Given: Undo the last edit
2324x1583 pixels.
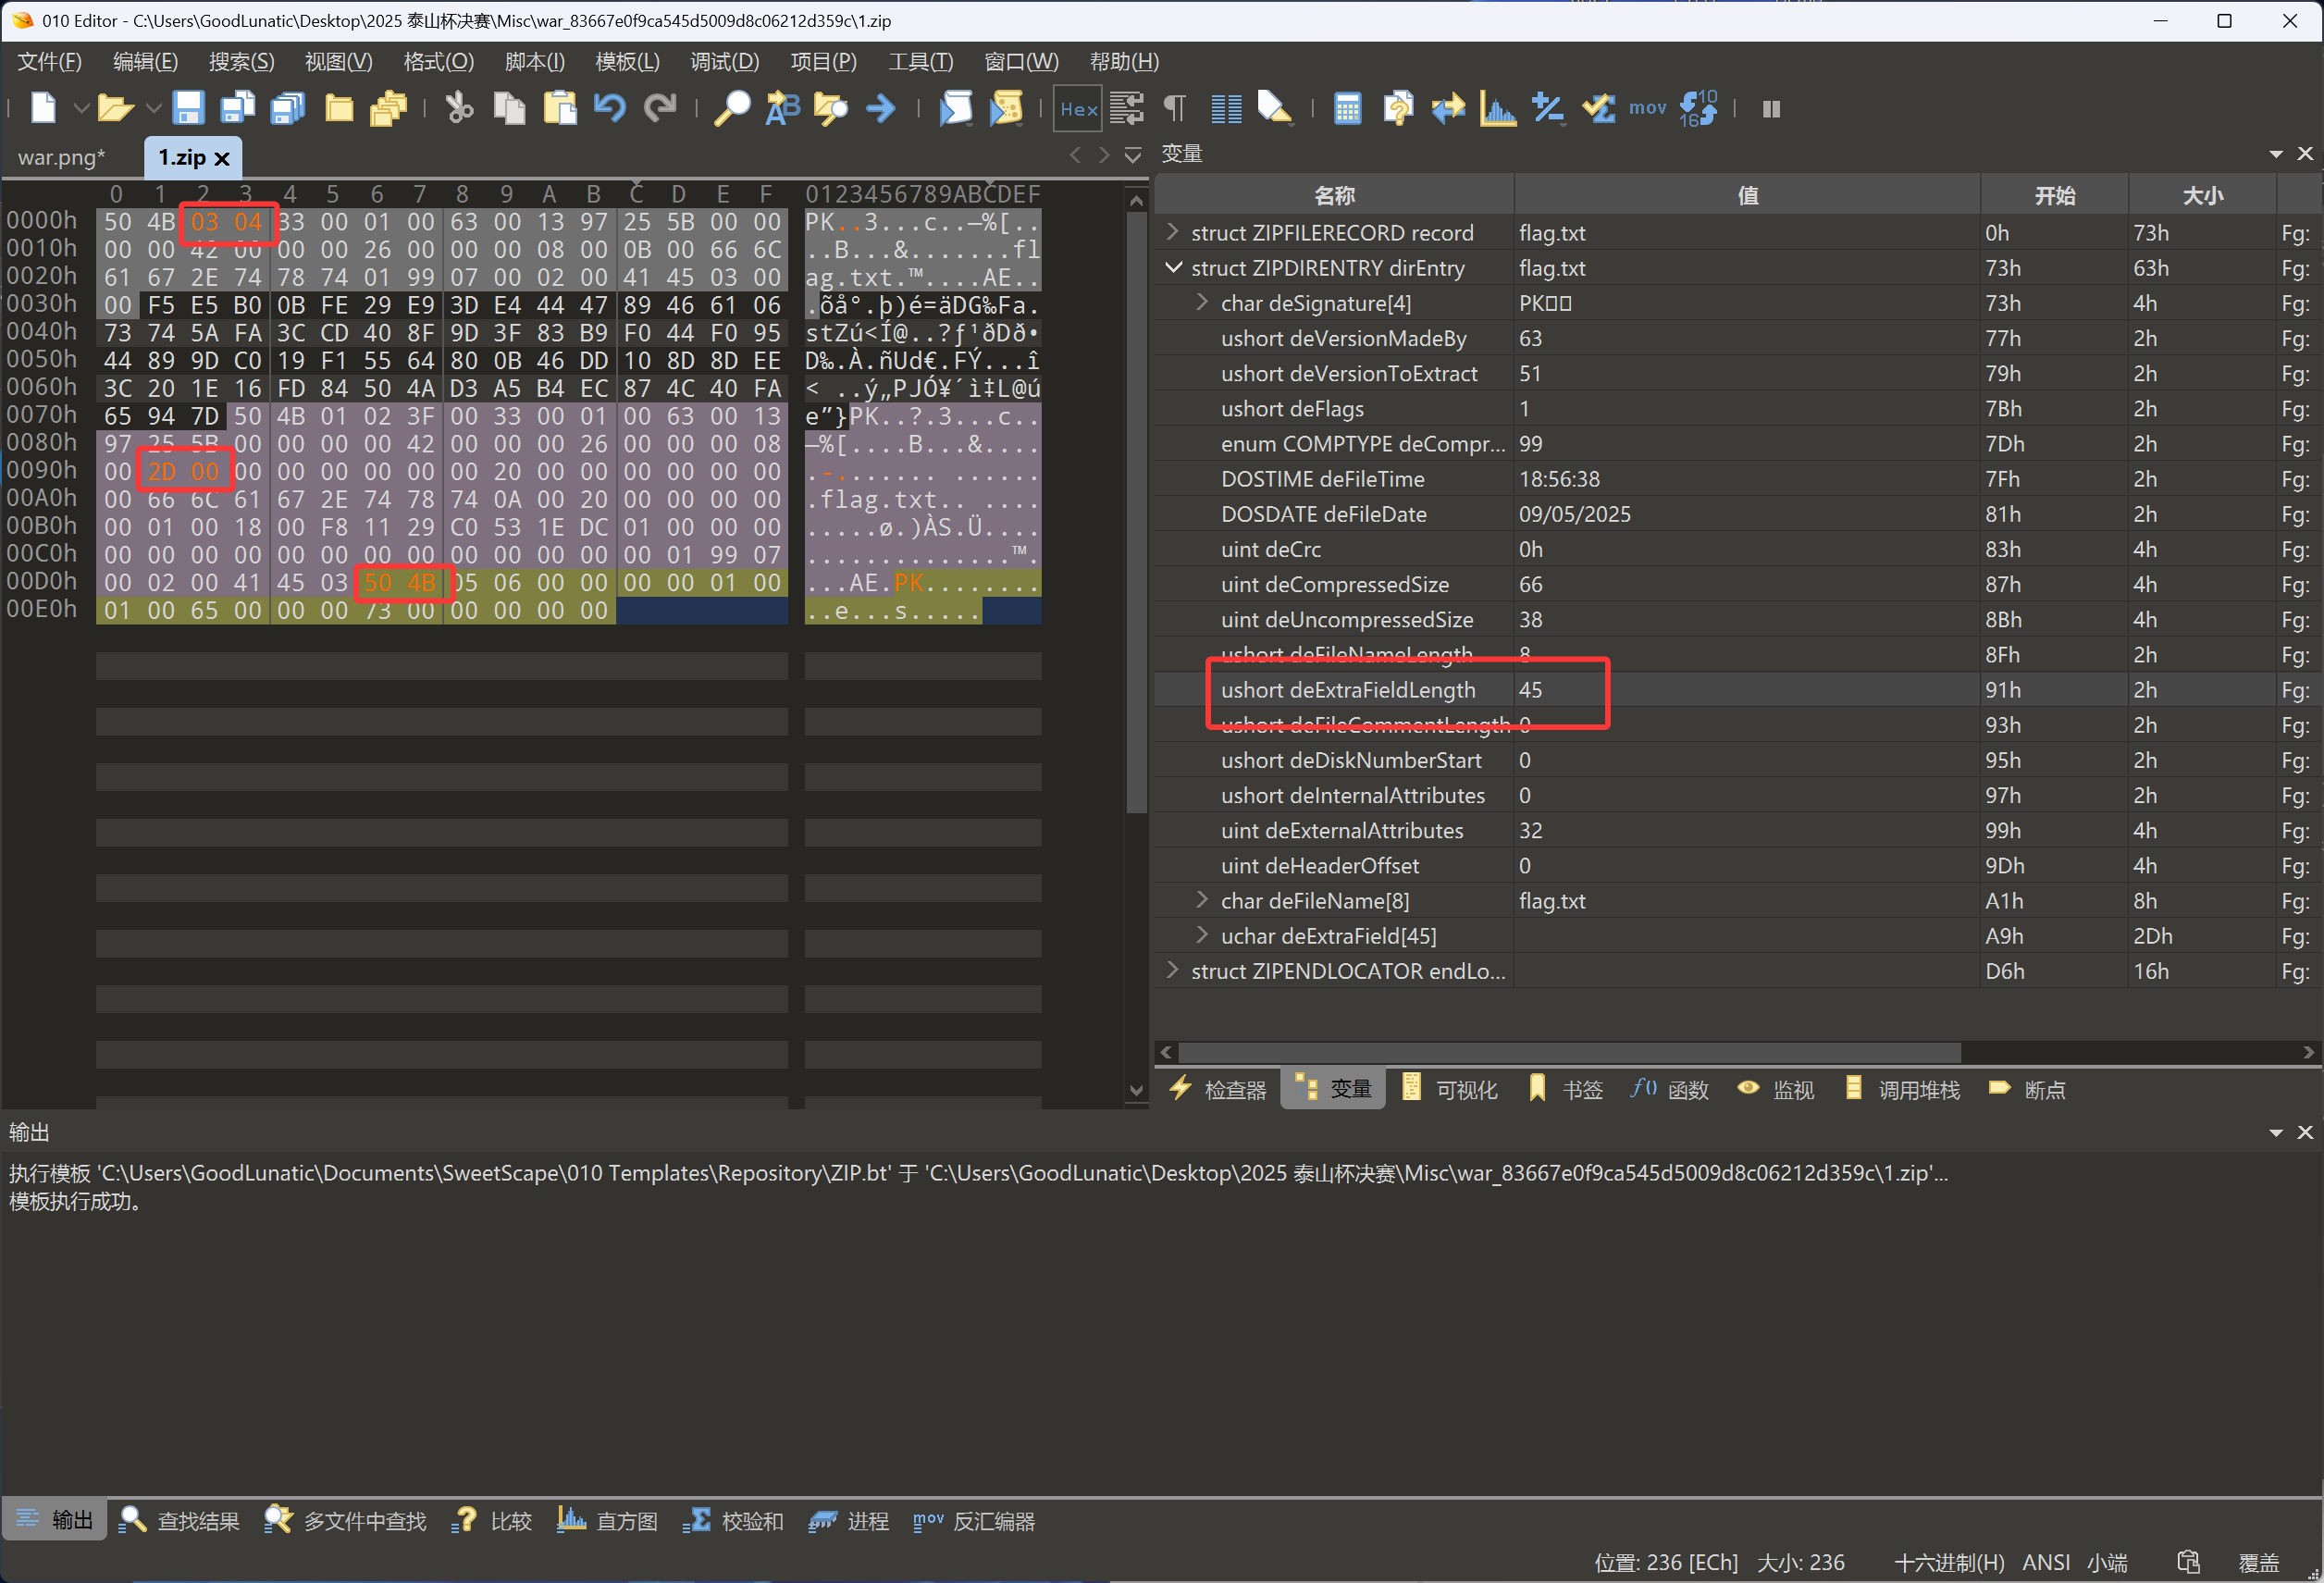Looking at the screenshot, I should point(609,108).
